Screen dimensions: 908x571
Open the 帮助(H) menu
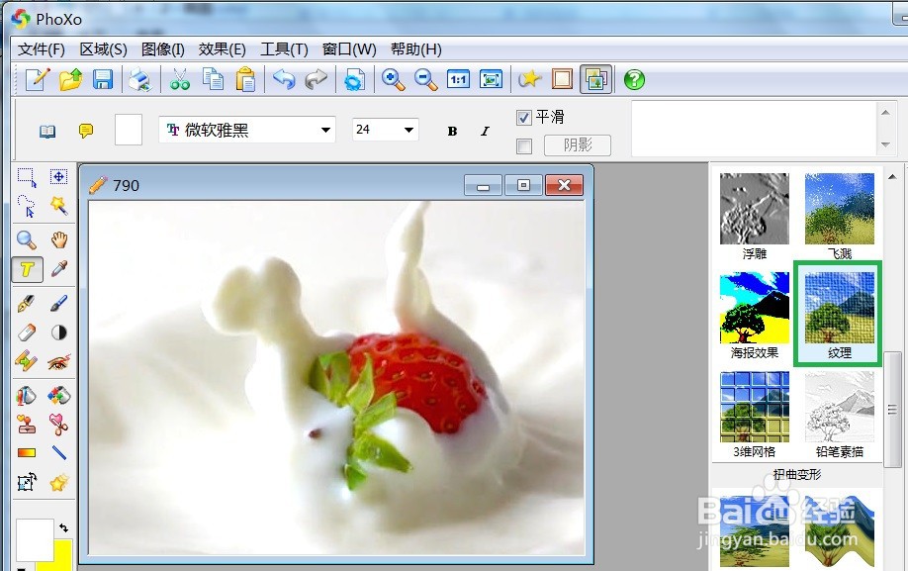pos(415,49)
